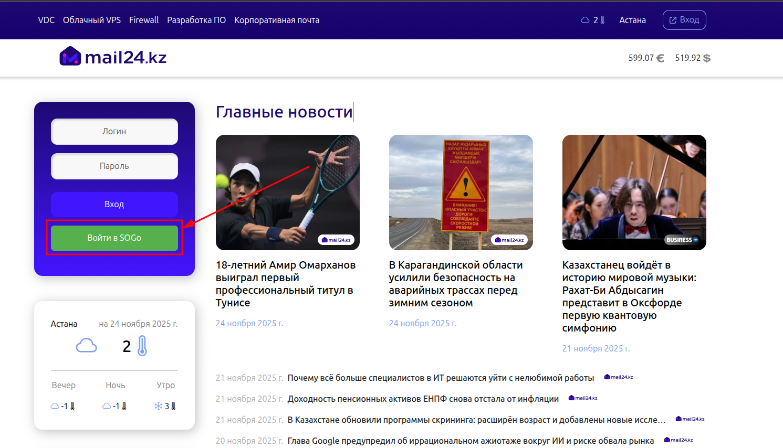This screenshot has height=448, width=783.
Task: Select Корпоративная почта in navigation bar
Action: pos(277,20)
